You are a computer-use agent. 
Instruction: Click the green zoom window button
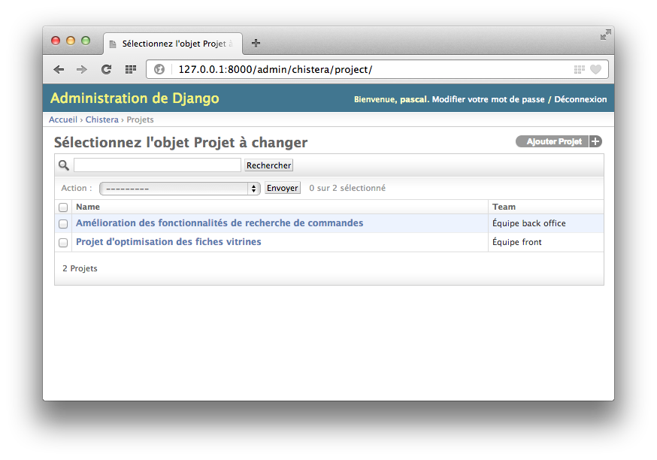[86, 41]
